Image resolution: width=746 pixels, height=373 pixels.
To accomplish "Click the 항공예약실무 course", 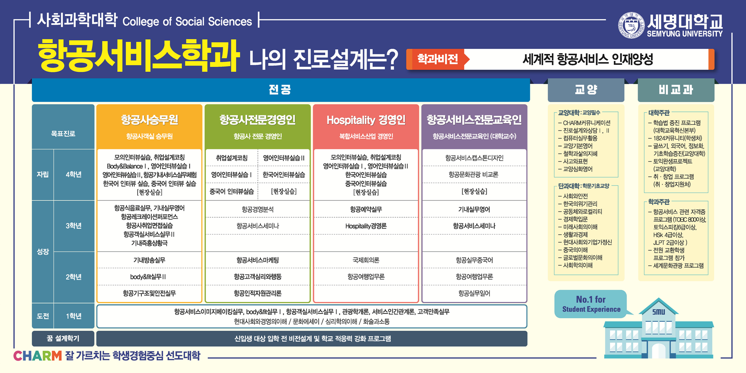I will [366, 209].
